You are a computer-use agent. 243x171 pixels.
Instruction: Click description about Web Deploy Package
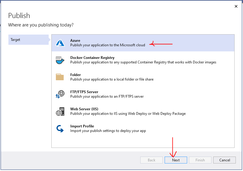tap(128, 114)
